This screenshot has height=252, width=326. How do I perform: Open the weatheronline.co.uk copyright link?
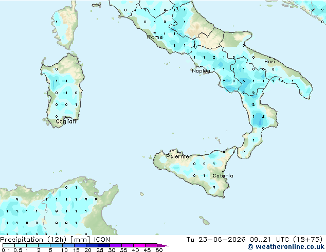(x=286, y=247)
